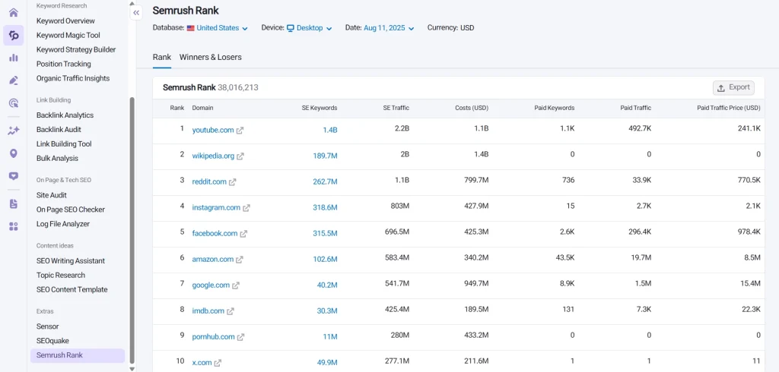Open Backlink Analytics in sidebar
The image size is (779, 372).
(x=65, y=115)
